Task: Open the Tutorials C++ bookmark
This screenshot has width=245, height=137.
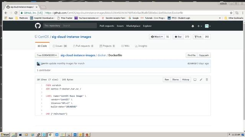Action: pos(153,18)
